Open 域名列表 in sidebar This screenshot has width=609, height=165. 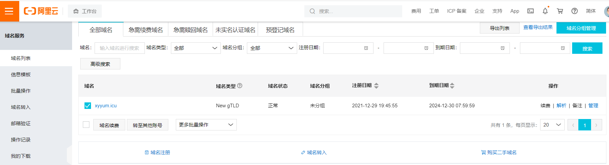pyautogui.click(x=36, y=58)
